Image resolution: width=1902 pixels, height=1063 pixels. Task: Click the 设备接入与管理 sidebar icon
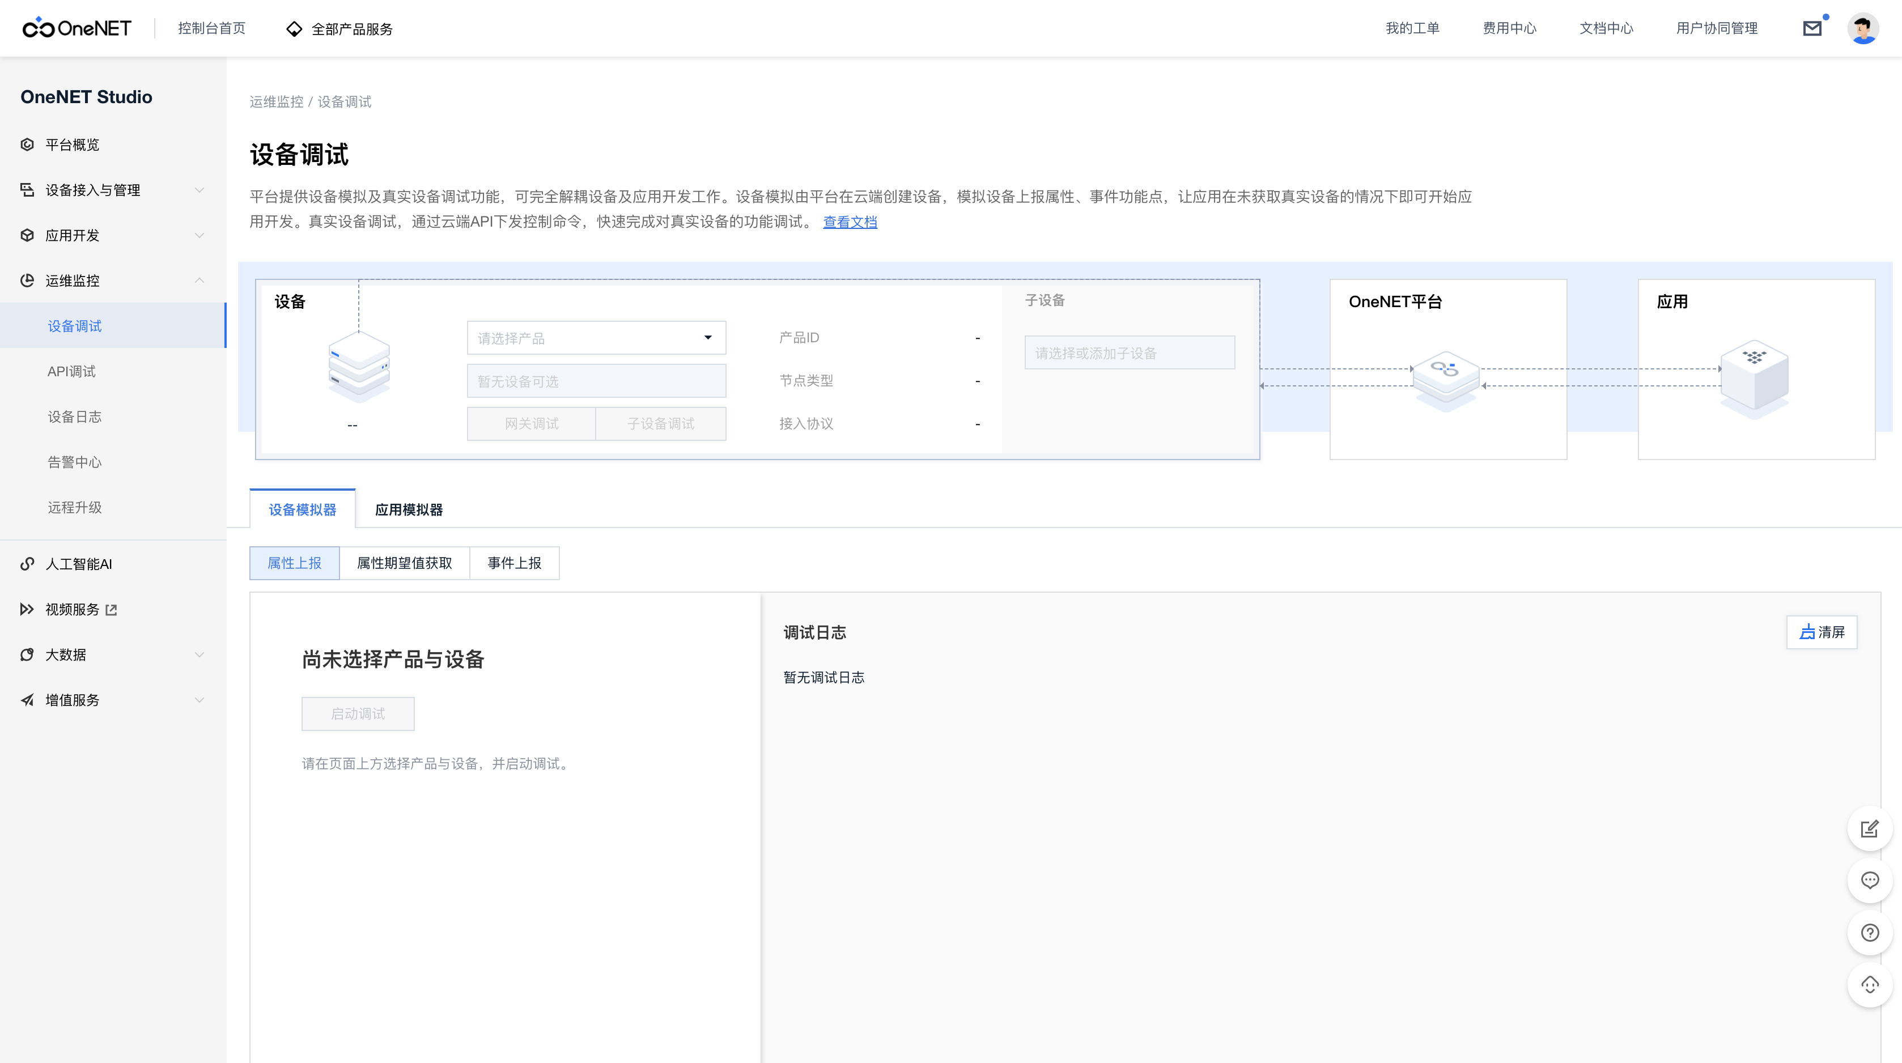tap(27, 190)
